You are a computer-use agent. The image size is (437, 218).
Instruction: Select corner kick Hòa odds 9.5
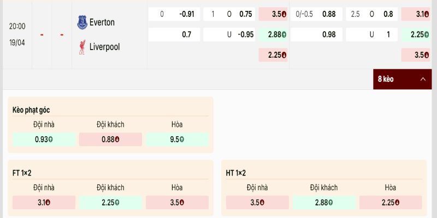click(177, 140)
